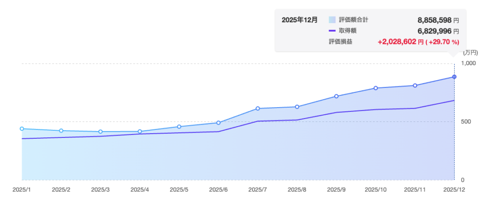Click the purple 取得額 legend line icon
This screenshot has width=485, height=203.
pyautogui.click(x=332, y=31)
